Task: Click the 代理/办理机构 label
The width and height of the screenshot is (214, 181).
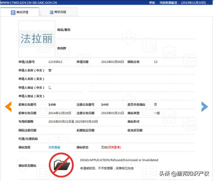Action: tap(28, 139)
